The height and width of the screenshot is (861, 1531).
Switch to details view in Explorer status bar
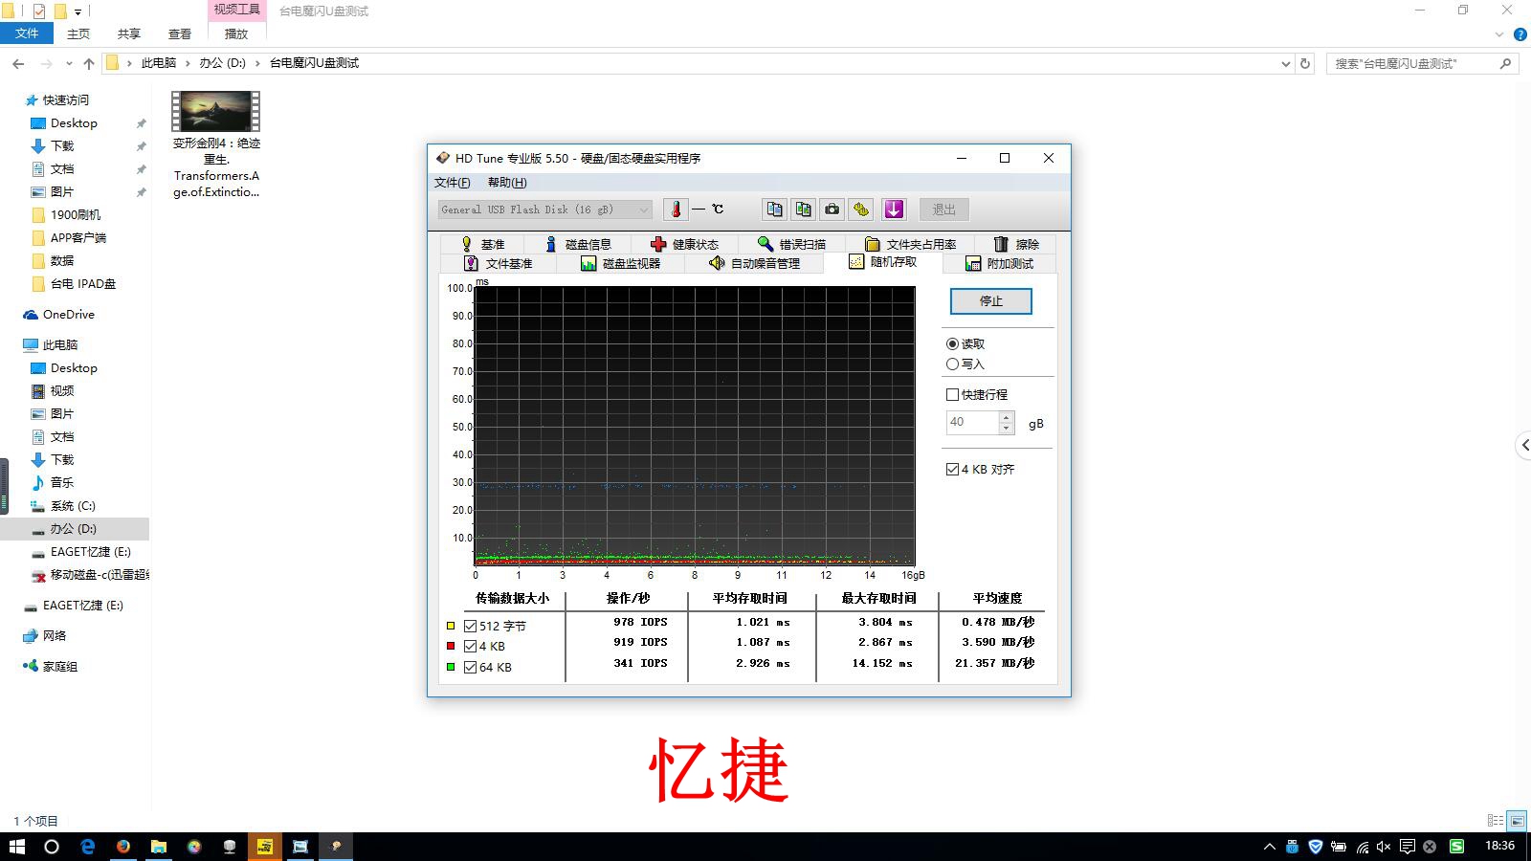click(x=1496, y=821)
